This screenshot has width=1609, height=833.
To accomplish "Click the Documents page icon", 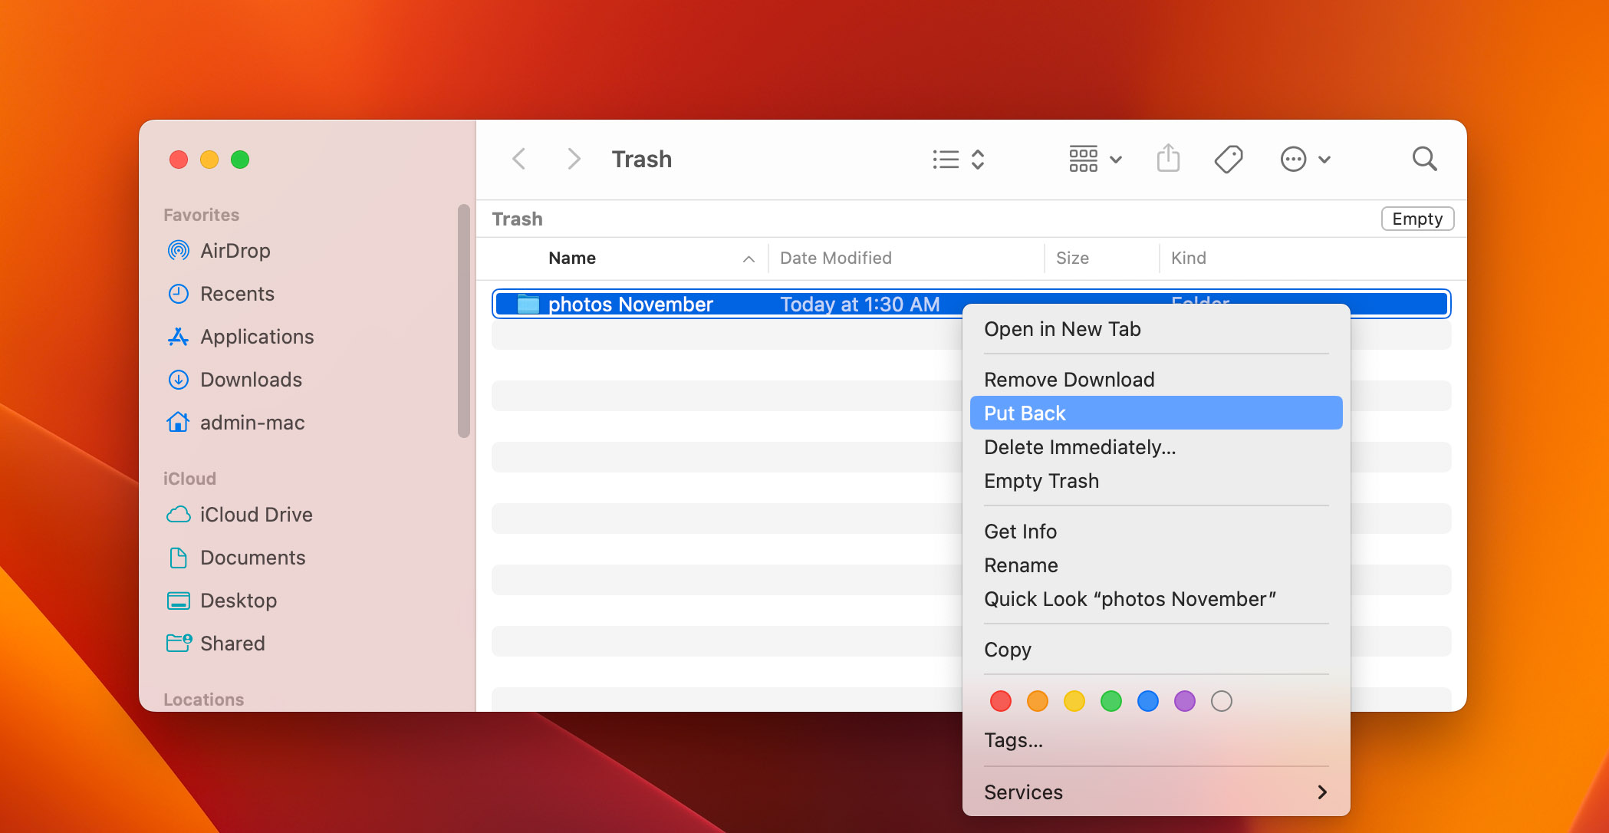I will click(x=178, y=558).
